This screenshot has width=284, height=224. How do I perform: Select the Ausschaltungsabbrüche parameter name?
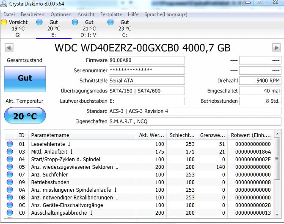(x=62, y=213)
